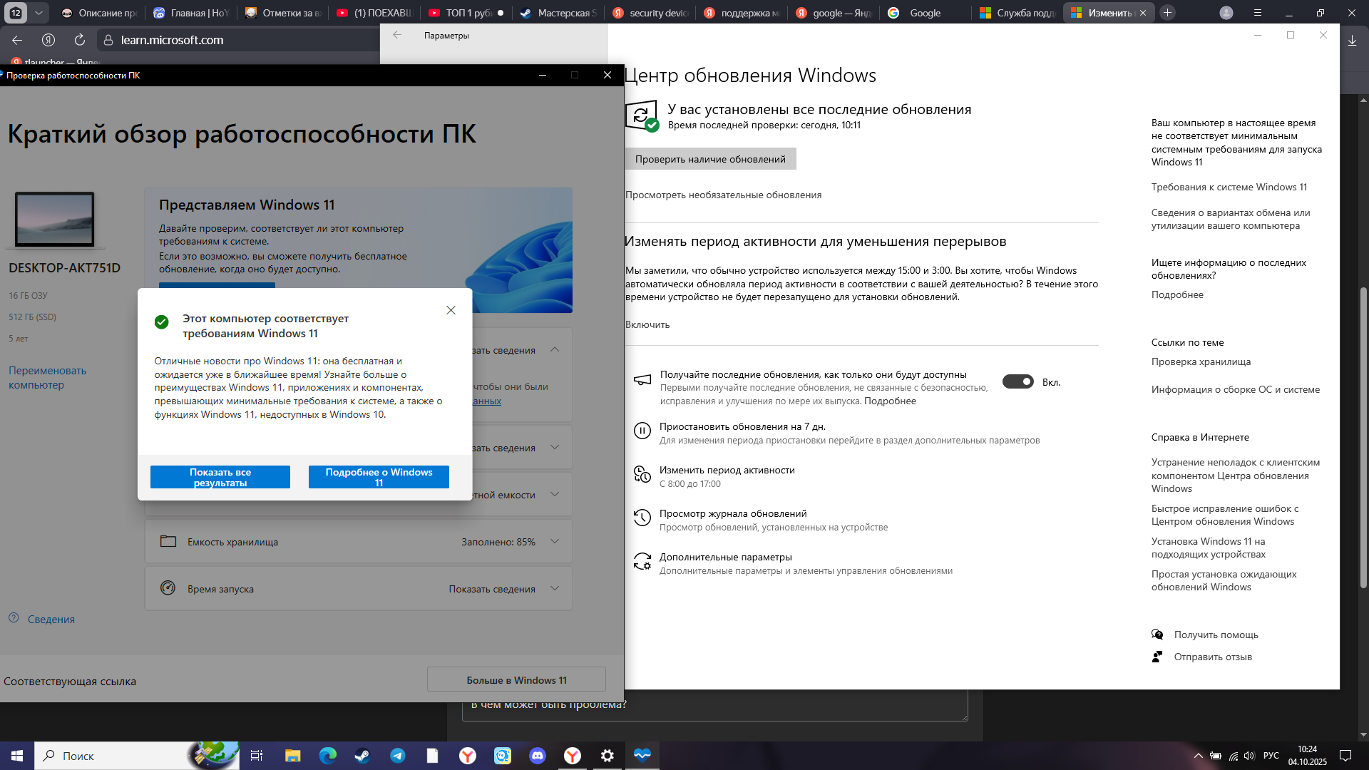
Task: Turn off the get latest updates switch
Action: [1017, 382]
